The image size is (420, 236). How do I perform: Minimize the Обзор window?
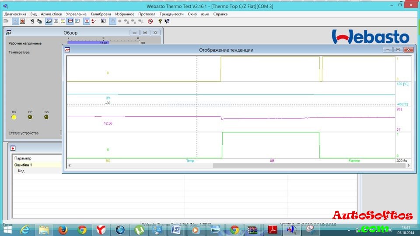(134, 33)
